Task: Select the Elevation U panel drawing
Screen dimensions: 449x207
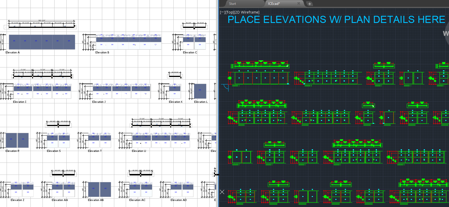Action: [161, 140]
